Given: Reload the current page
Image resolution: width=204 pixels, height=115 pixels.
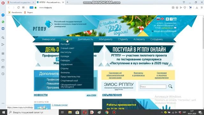Looking at the screenshot, I should click(18, 8).
